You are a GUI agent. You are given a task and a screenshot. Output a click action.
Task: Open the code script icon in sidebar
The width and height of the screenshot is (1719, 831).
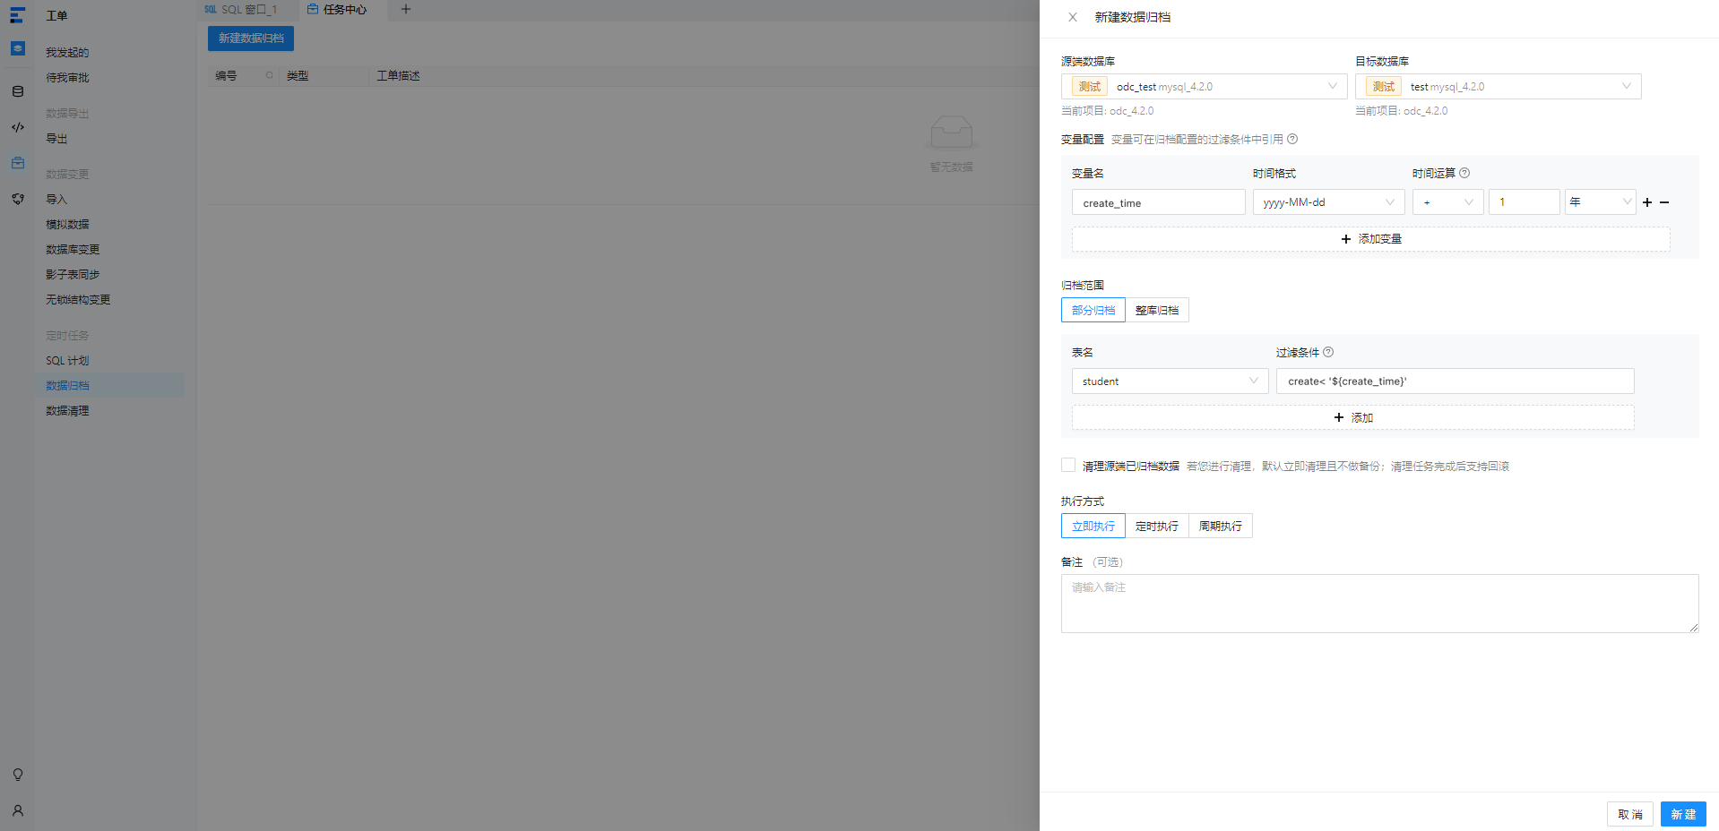[17, 127]
